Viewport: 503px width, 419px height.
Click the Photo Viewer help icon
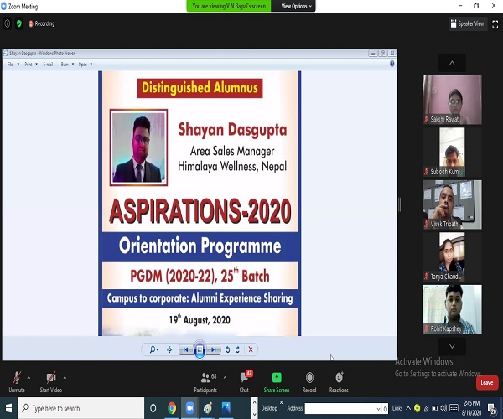tap(392, 64)
